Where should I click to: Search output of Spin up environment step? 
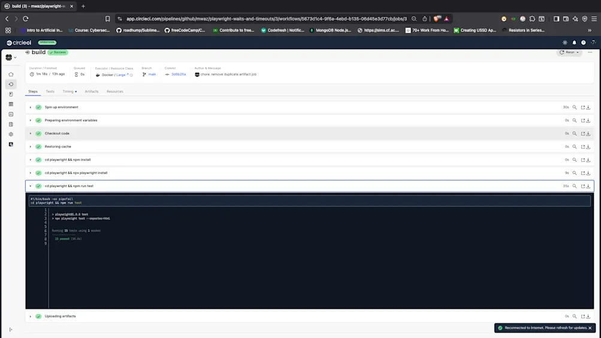pyautogui.click(x=575, y=107)
